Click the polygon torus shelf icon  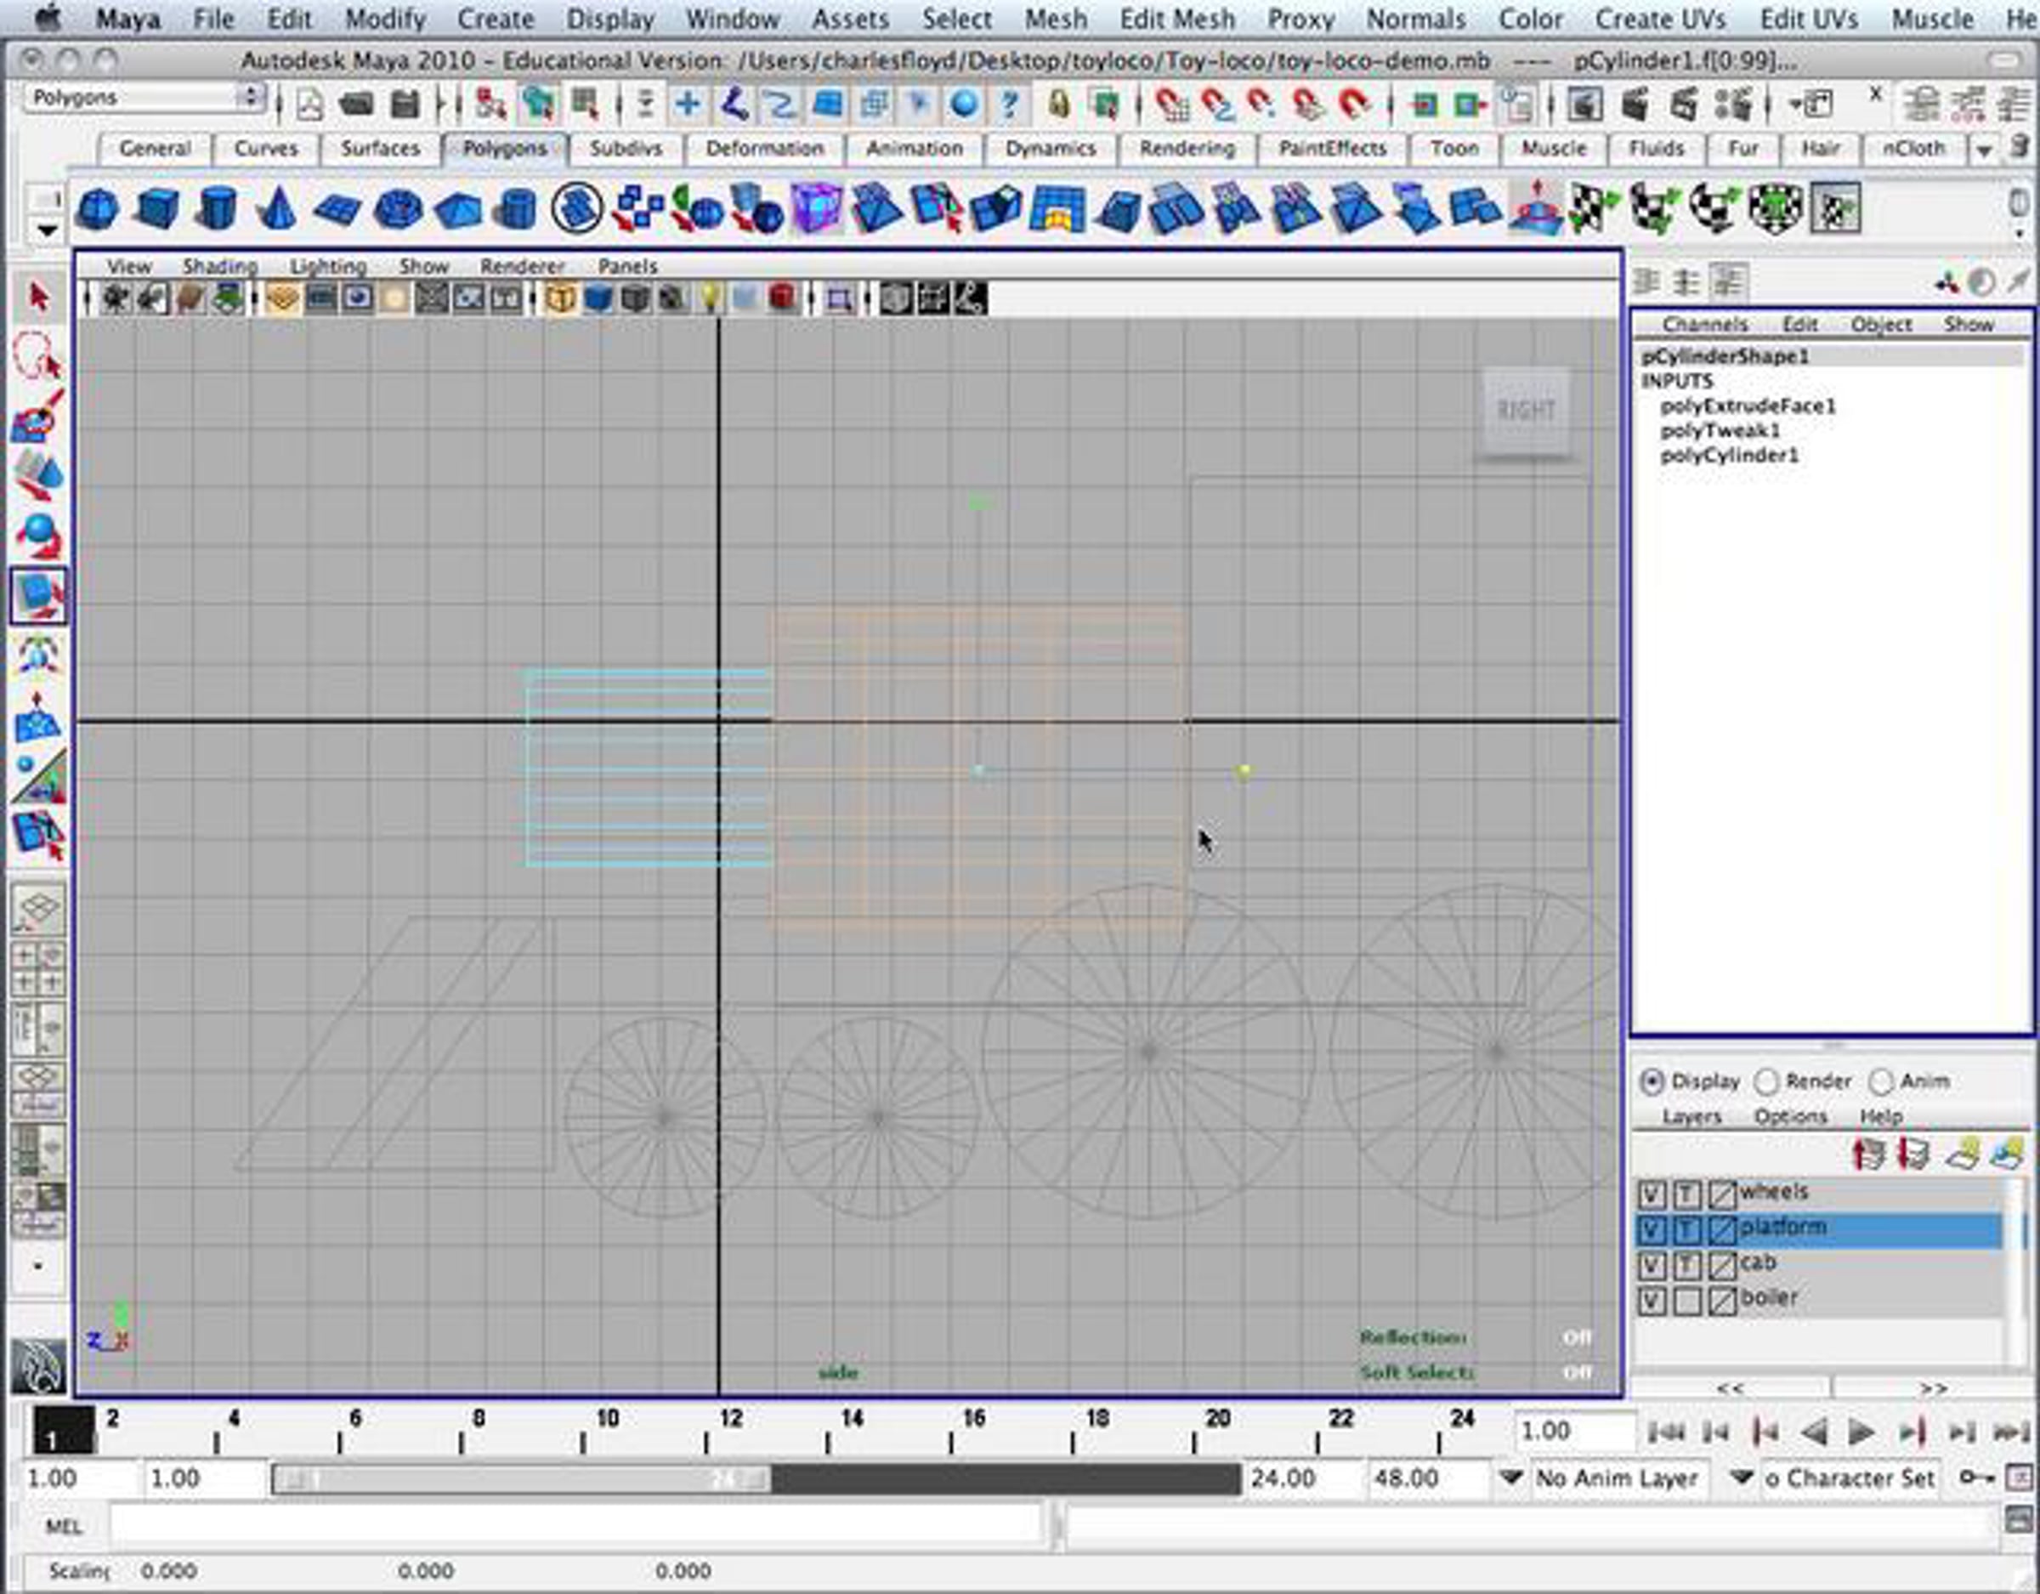click(397, 208)
